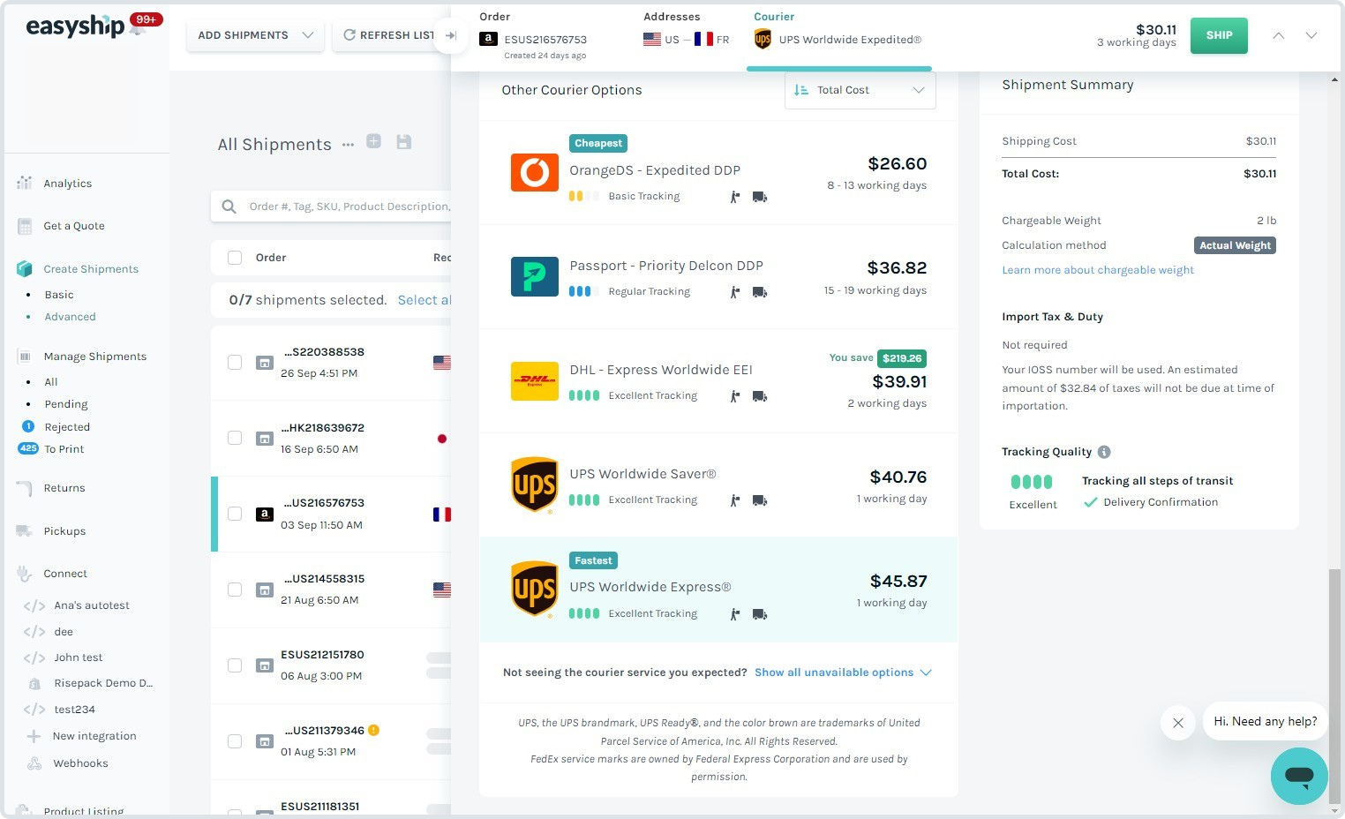Open the John test integration

(79, 657)
